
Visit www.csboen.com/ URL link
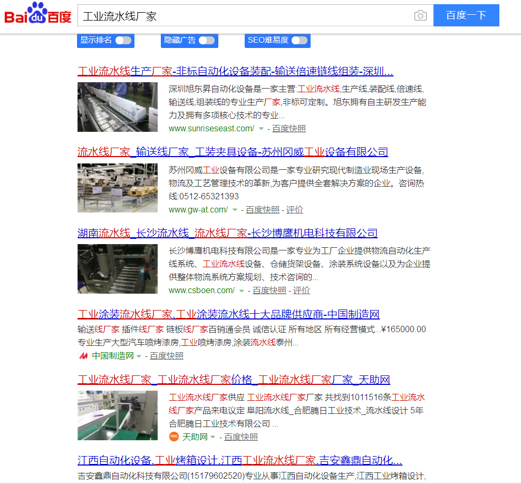(201, 291)
